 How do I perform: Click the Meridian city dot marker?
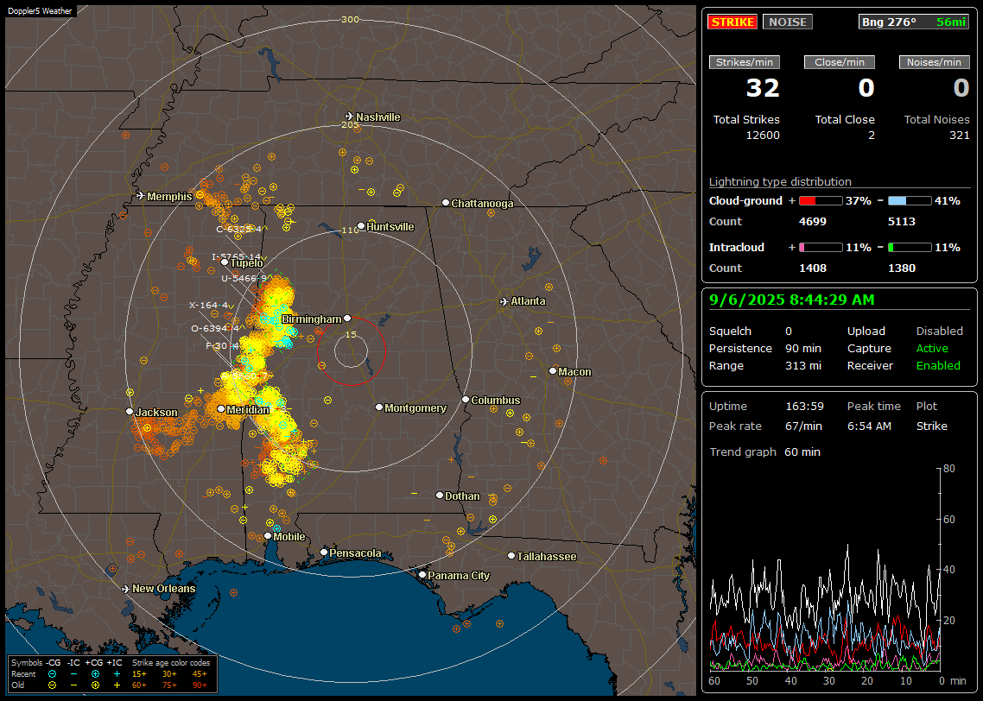pyautogui.click(x=221, y=409)
